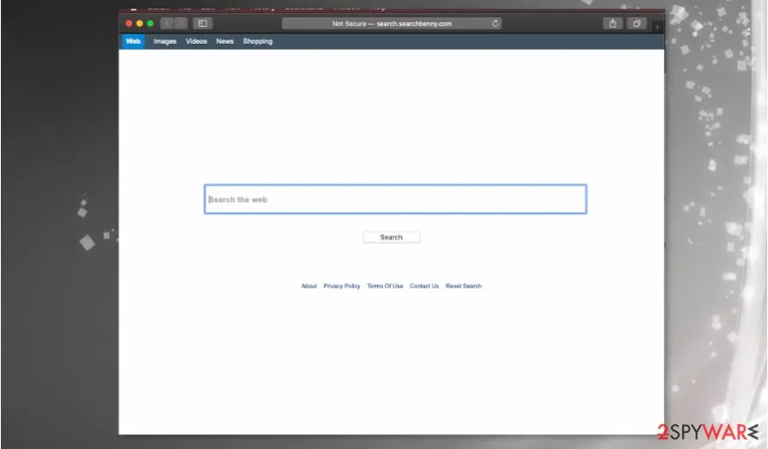The height and width of the screenshot is (449, 768).
Task: Show all tabs overview button
Action: (x=637, y=23)
